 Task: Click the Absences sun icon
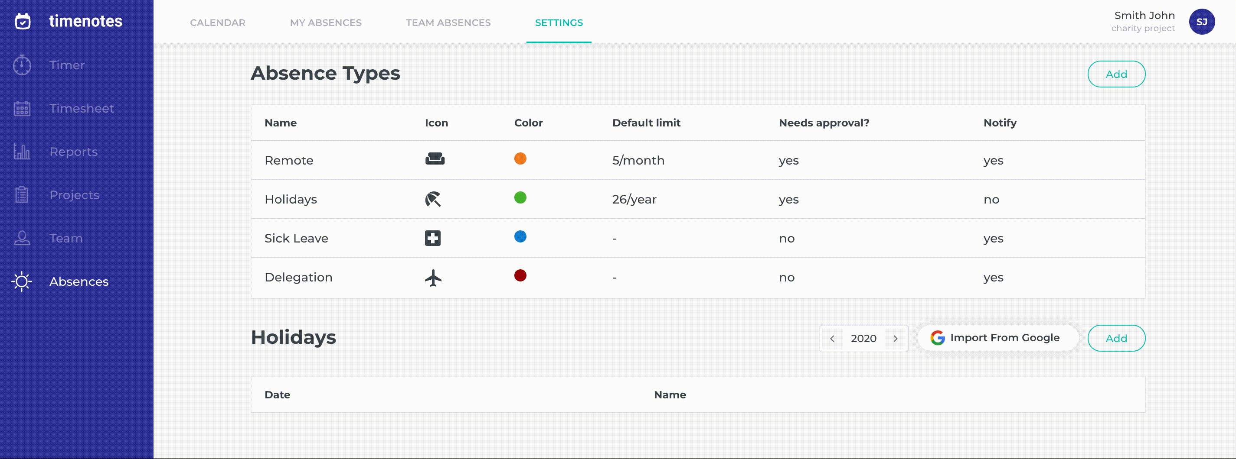tap(22, 282)
